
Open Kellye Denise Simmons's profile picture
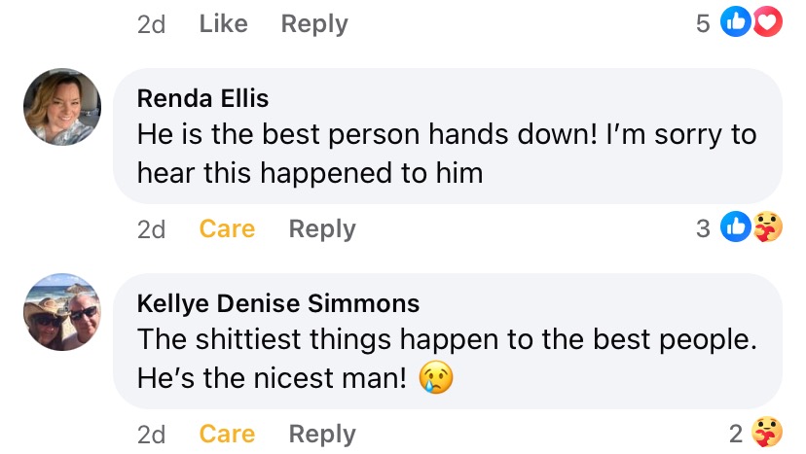point(62,312)
